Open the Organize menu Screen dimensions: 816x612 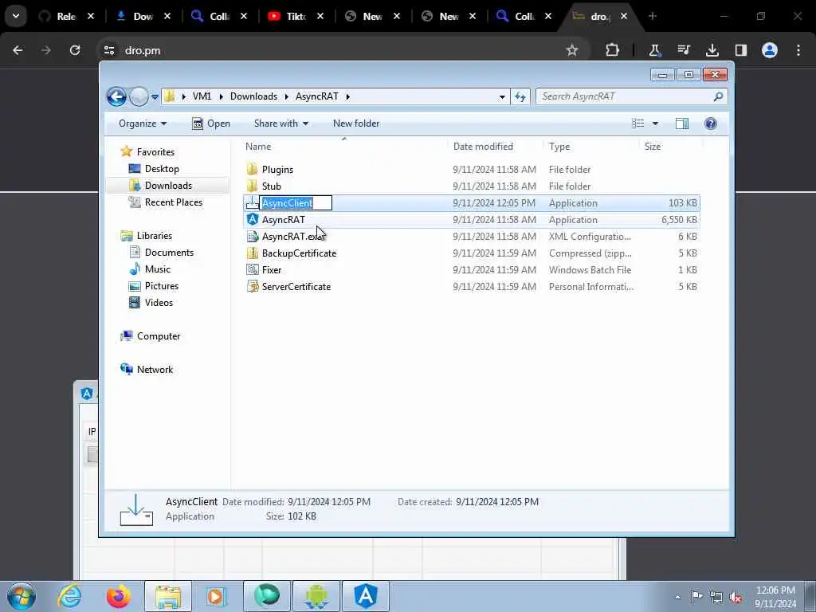click(142, 124)
